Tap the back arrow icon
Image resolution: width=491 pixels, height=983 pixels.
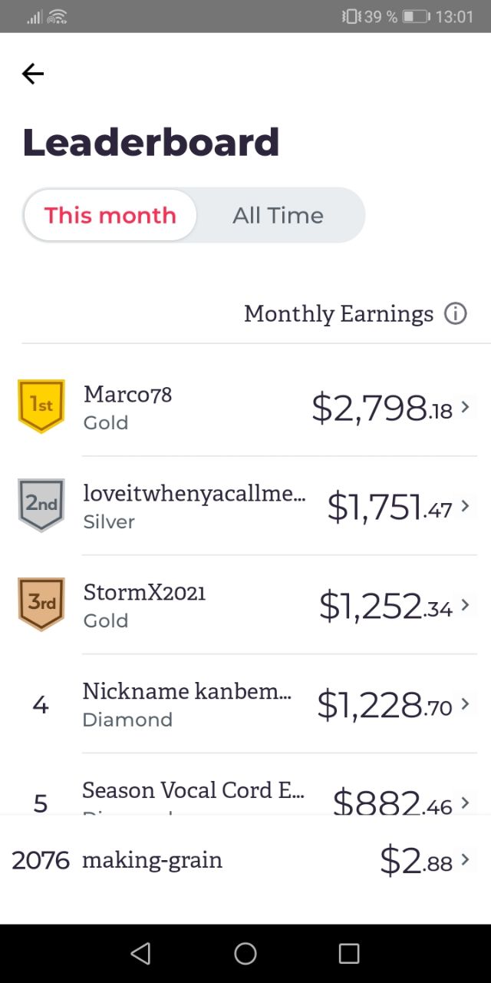33,74
